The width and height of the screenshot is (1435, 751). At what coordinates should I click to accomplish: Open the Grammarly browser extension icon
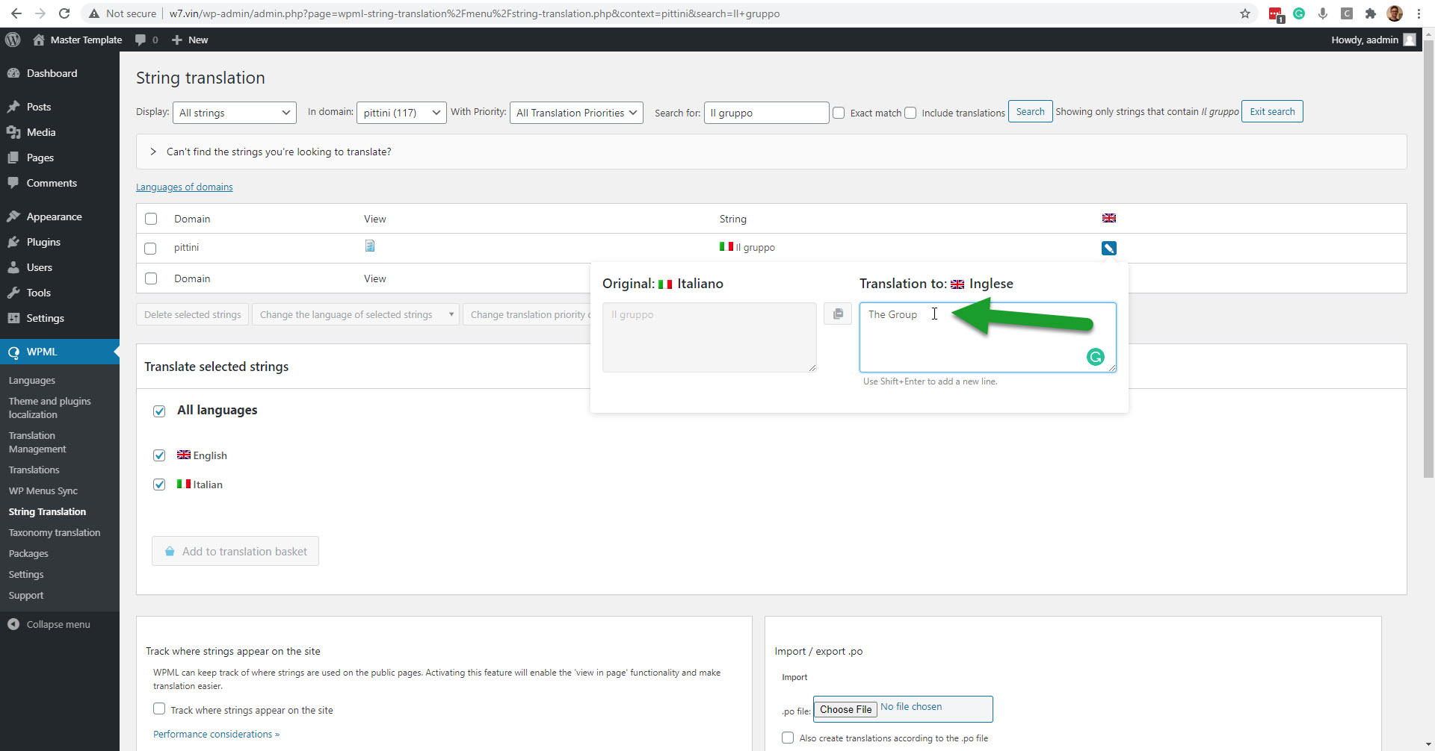click(x=1299, y=13)
